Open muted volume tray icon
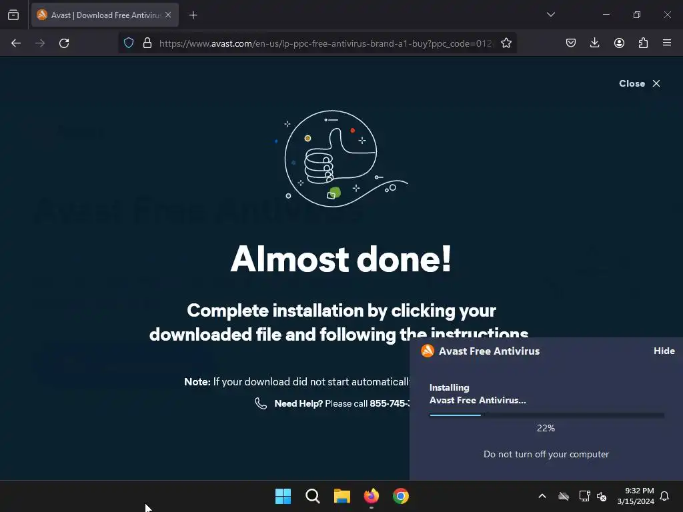The height and width of the screenshot is (512, 683). [x=602, y=496]
